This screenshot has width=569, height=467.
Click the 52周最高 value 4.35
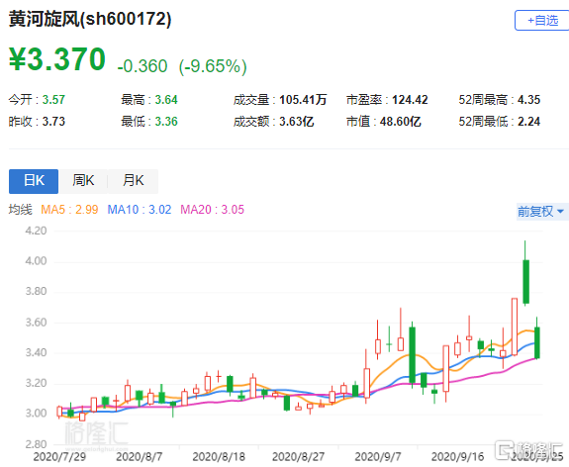[x=528, y=99]
